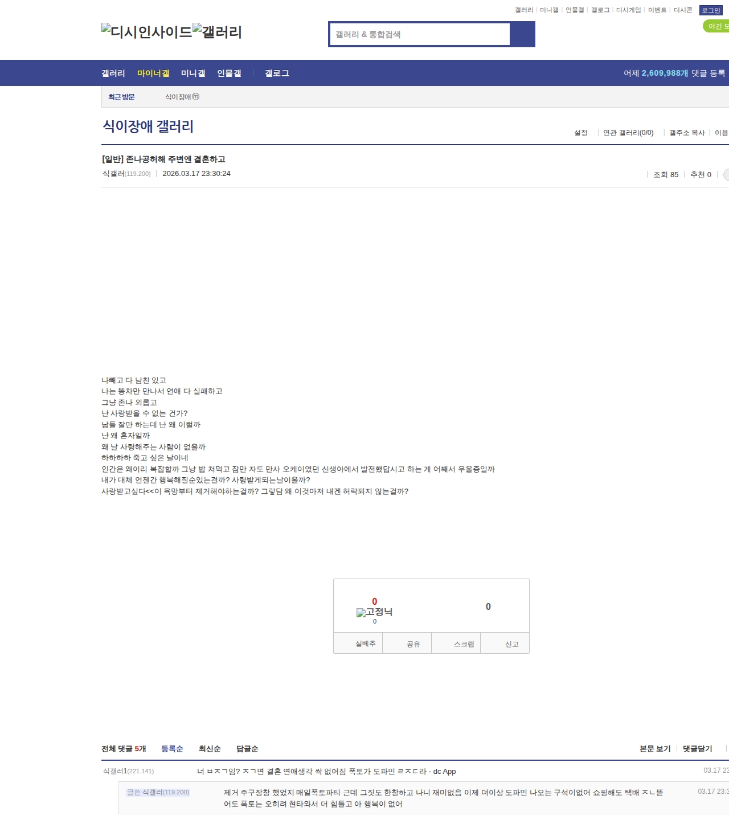Image resolution: width=729 pixels, height=820 pixels.
Task: Click the 갤러리 logo image next to 디시인사이드
Action: 218,32
